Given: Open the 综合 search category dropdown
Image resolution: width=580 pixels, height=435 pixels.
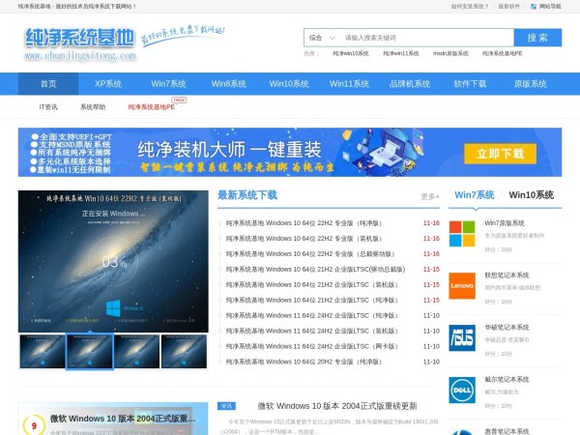Looking at the screenshot, I should (320, 38).
